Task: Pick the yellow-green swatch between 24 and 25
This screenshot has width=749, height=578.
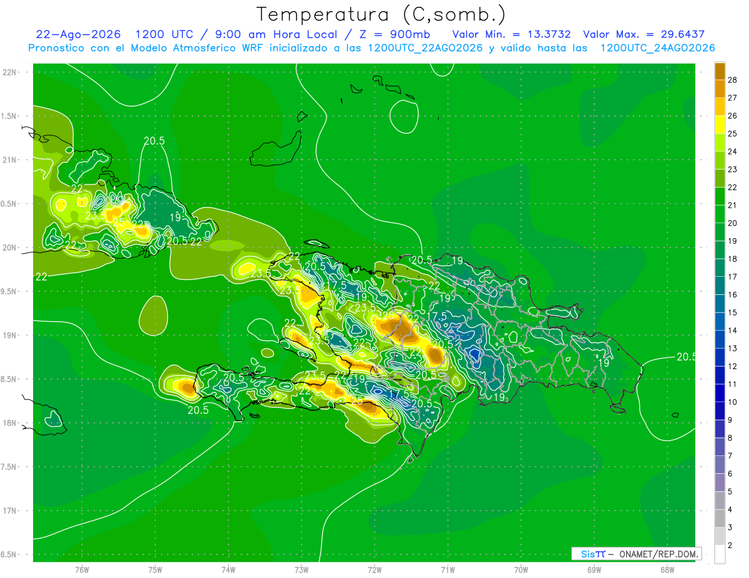Action: pyautogui.click(x=720, y=143)
